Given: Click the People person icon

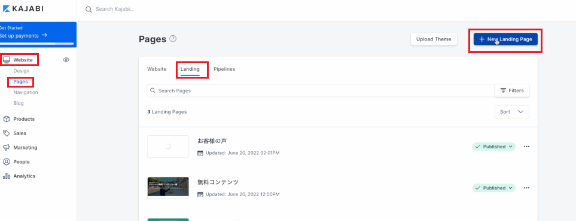Looking at the screenshot, I should click(x=6, y=161).
